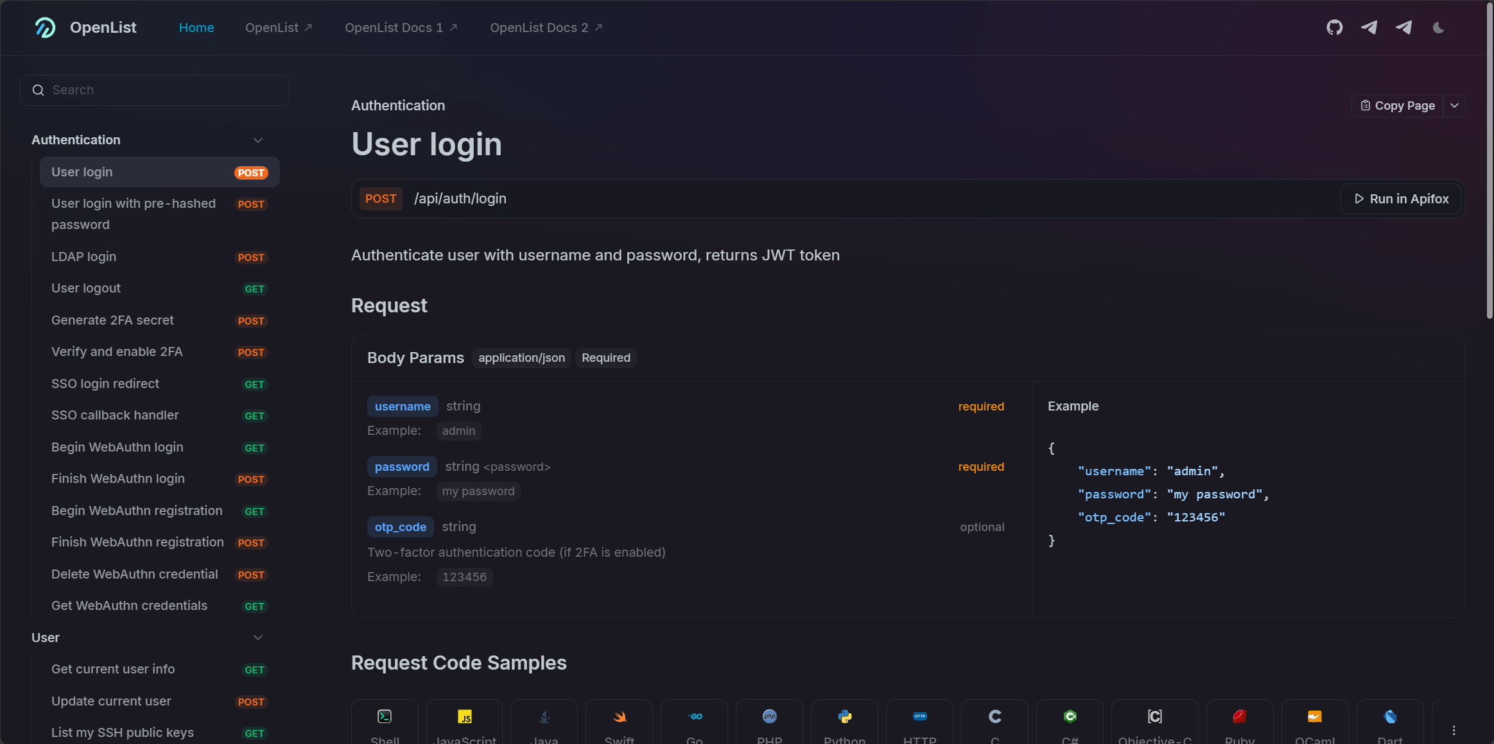Open the Copy Page dropdown arrow
The image size is (1494, 744).
click(1455, 105)
